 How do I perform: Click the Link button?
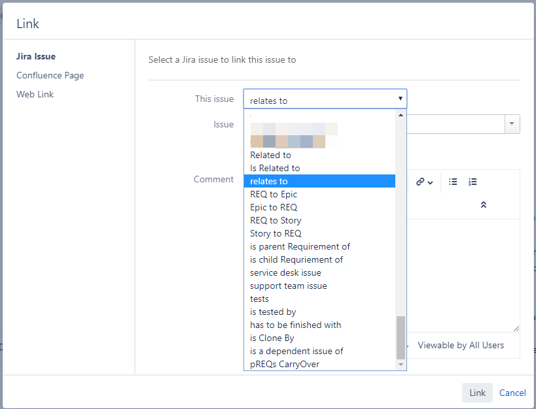[477, 393]
